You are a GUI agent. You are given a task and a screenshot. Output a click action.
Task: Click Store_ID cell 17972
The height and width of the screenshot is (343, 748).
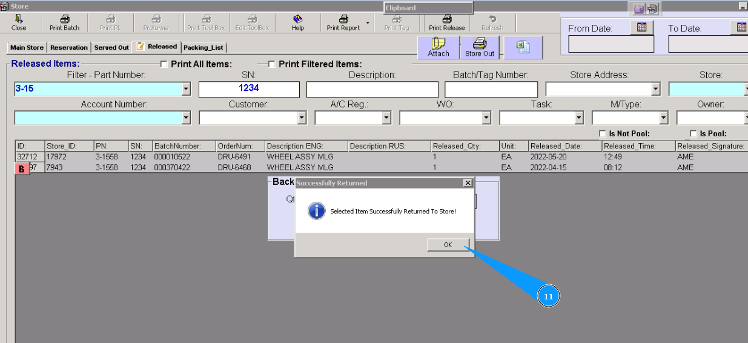[x=69, y=157]
